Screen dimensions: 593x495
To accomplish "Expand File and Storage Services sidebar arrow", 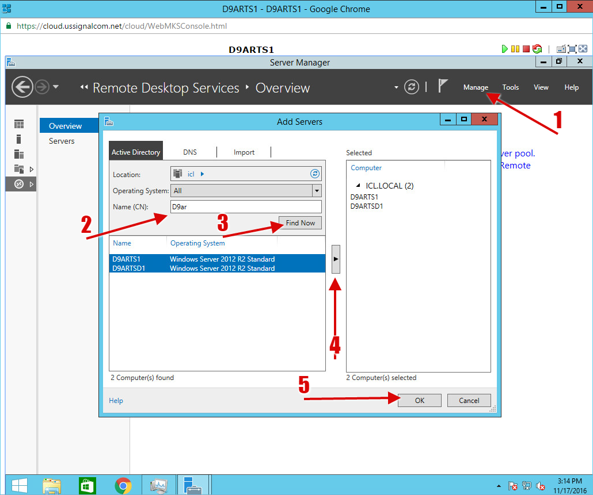I will pyautogui.click(x=32, y=169).
